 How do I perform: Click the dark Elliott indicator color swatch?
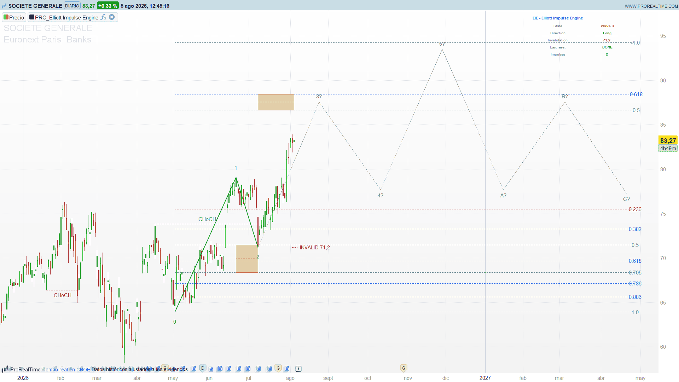point(32,17)
